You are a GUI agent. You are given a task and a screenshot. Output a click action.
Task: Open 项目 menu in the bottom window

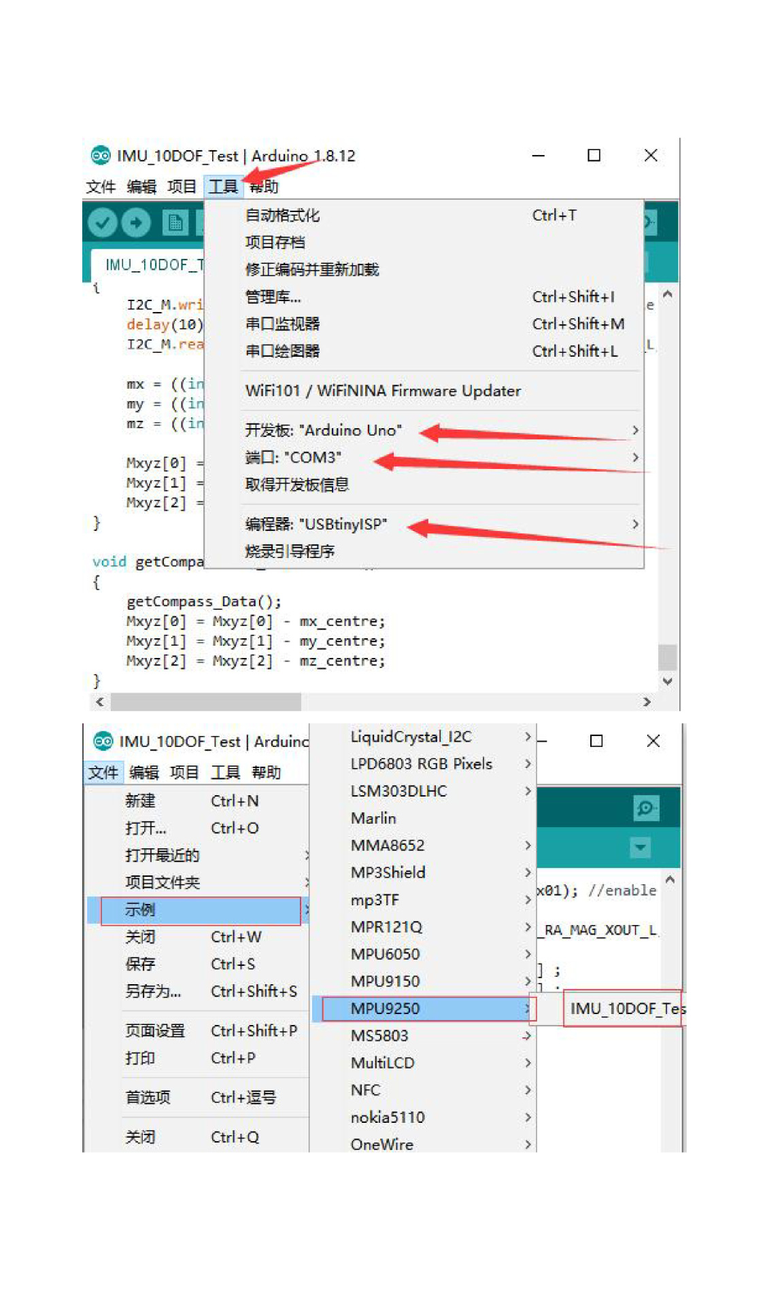click(184, 772)
